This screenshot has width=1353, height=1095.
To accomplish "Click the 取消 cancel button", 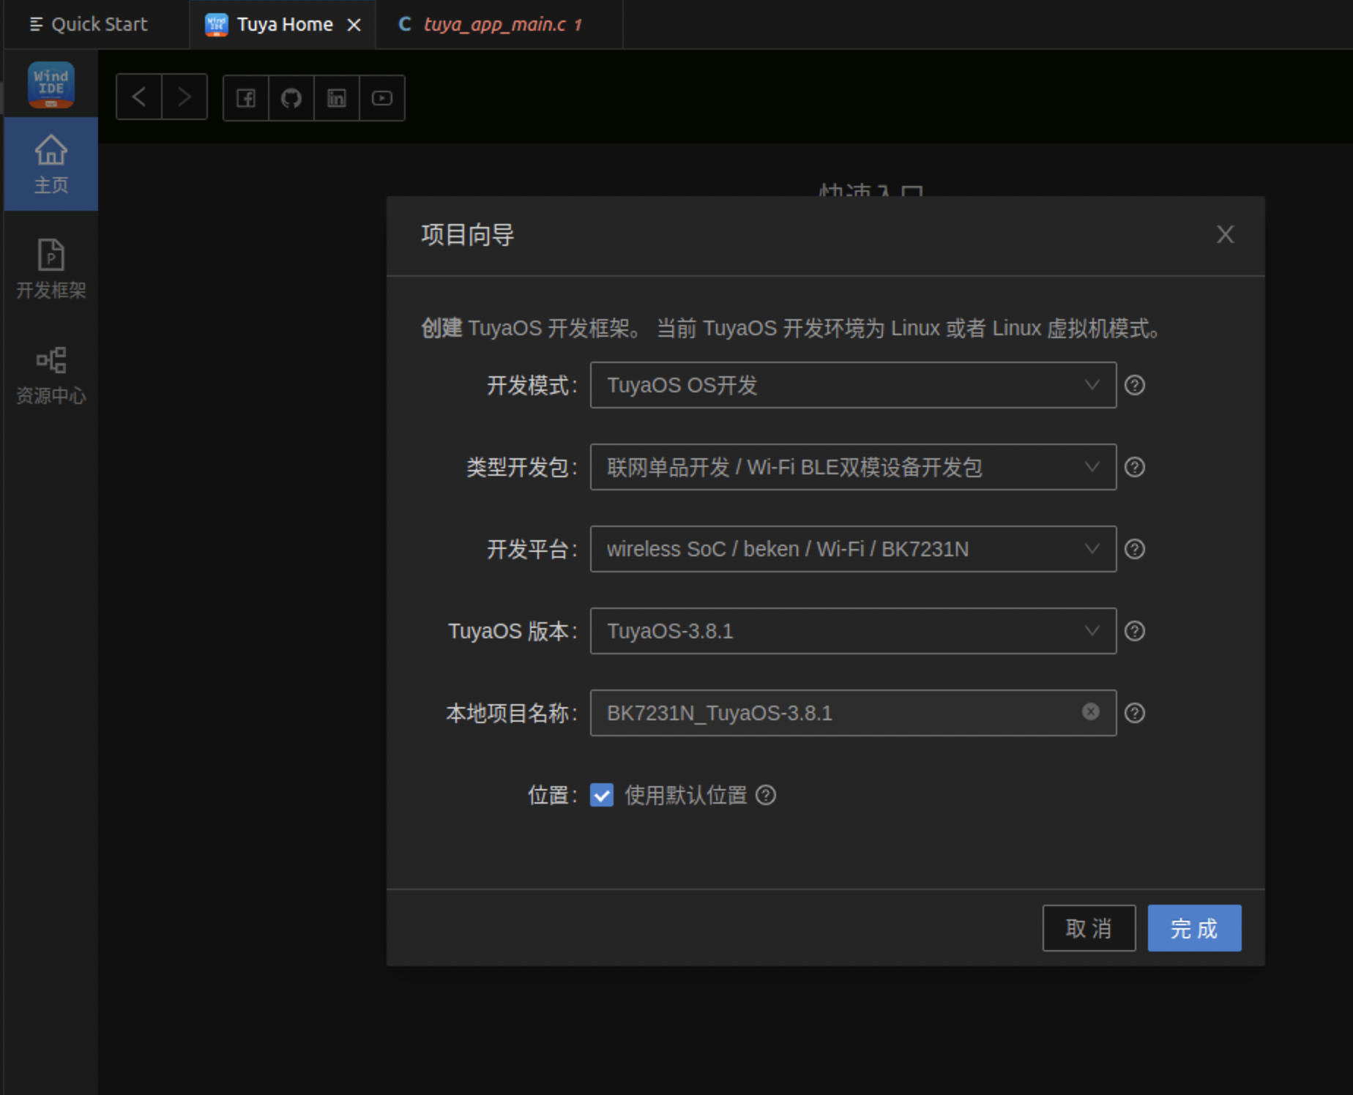I will point(1089,928).
